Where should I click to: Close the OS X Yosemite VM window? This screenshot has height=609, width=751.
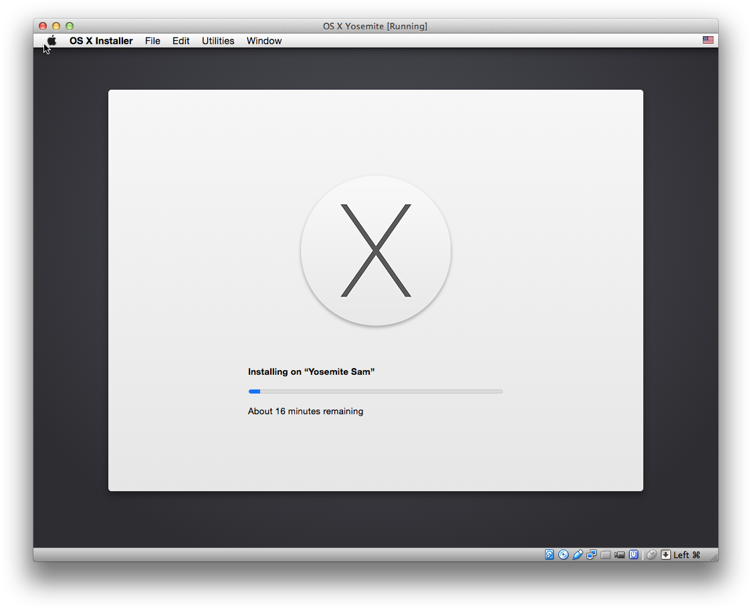(x=43, y=26)
